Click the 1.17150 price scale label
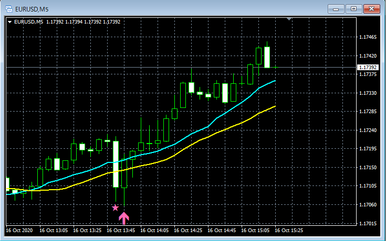The height and width of the screenshot is (241, 386). tap(368, 167)
